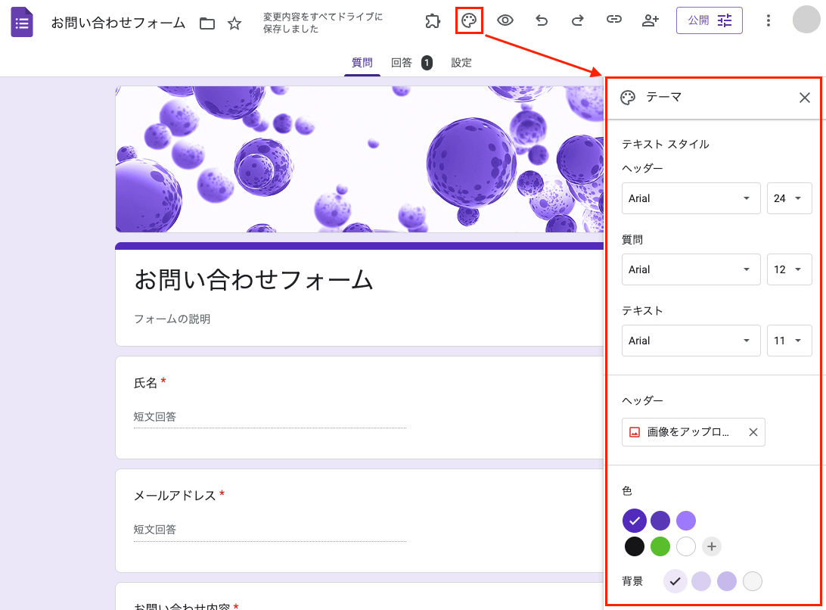Click the redo arrow icon
This screenshot has height=610, width=826.
(578, 21)
